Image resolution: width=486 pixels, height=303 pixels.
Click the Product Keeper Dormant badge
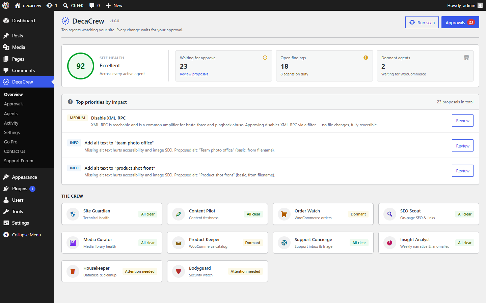click(x=252, y=243)
